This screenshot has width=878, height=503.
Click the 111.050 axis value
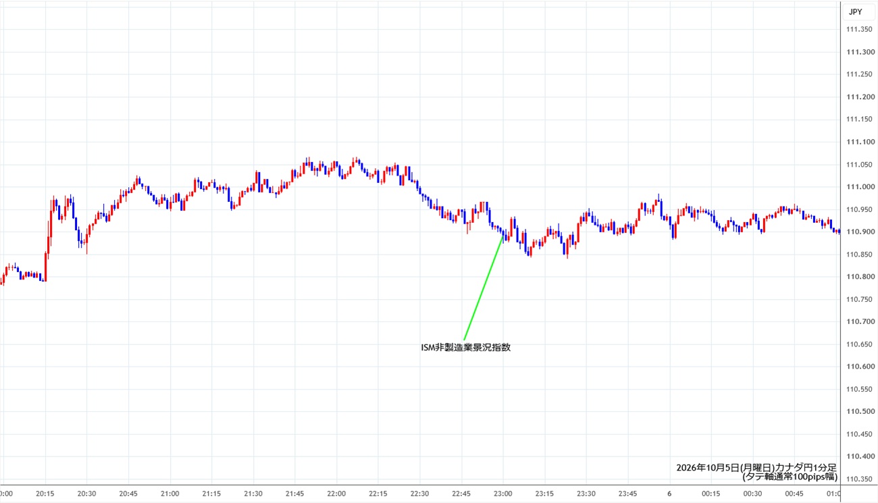[859, 165]
